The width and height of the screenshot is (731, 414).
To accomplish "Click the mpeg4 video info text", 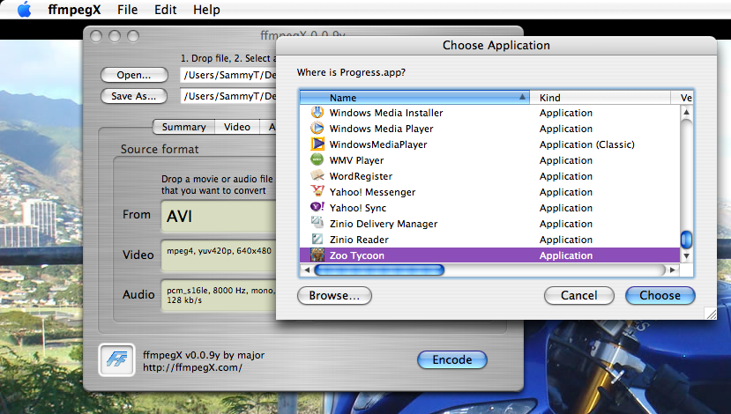I will click(x=219, y=250).
